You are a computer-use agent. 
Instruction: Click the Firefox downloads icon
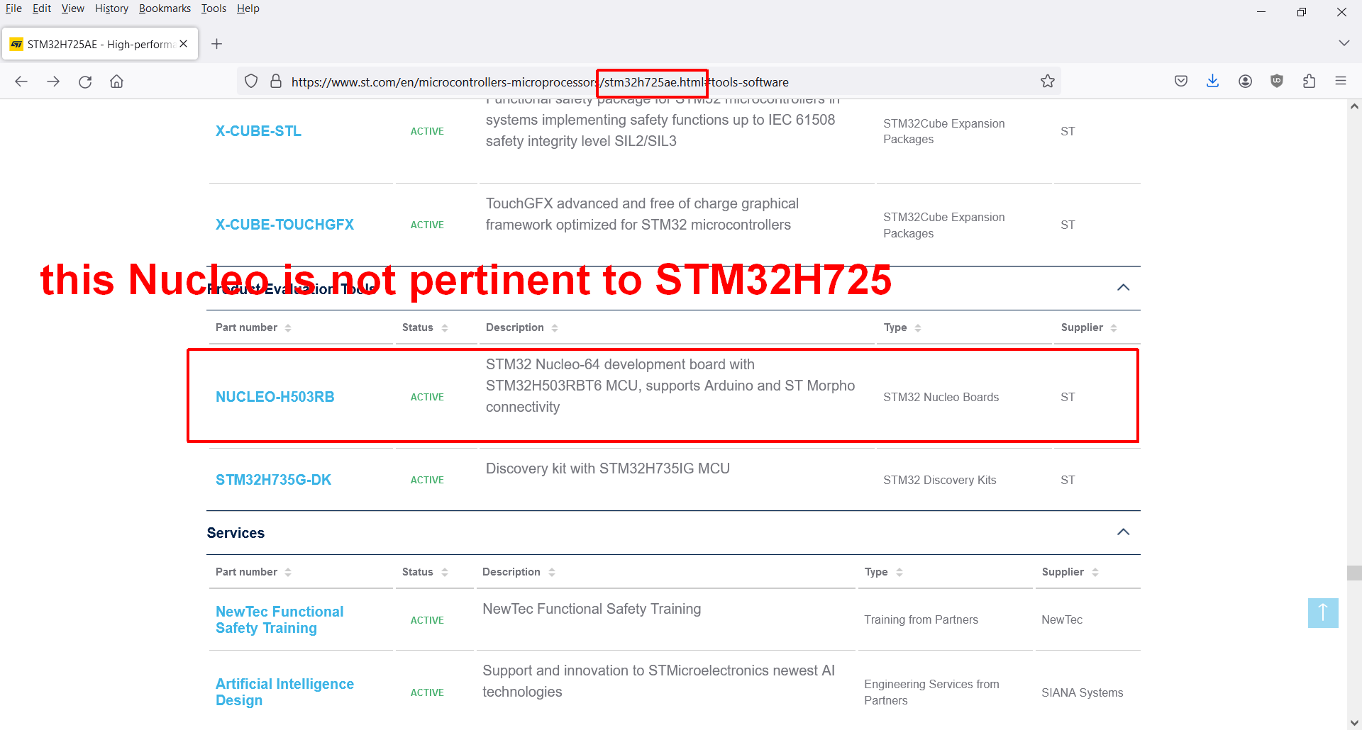pyautogui.click(x=1213, y=81)
